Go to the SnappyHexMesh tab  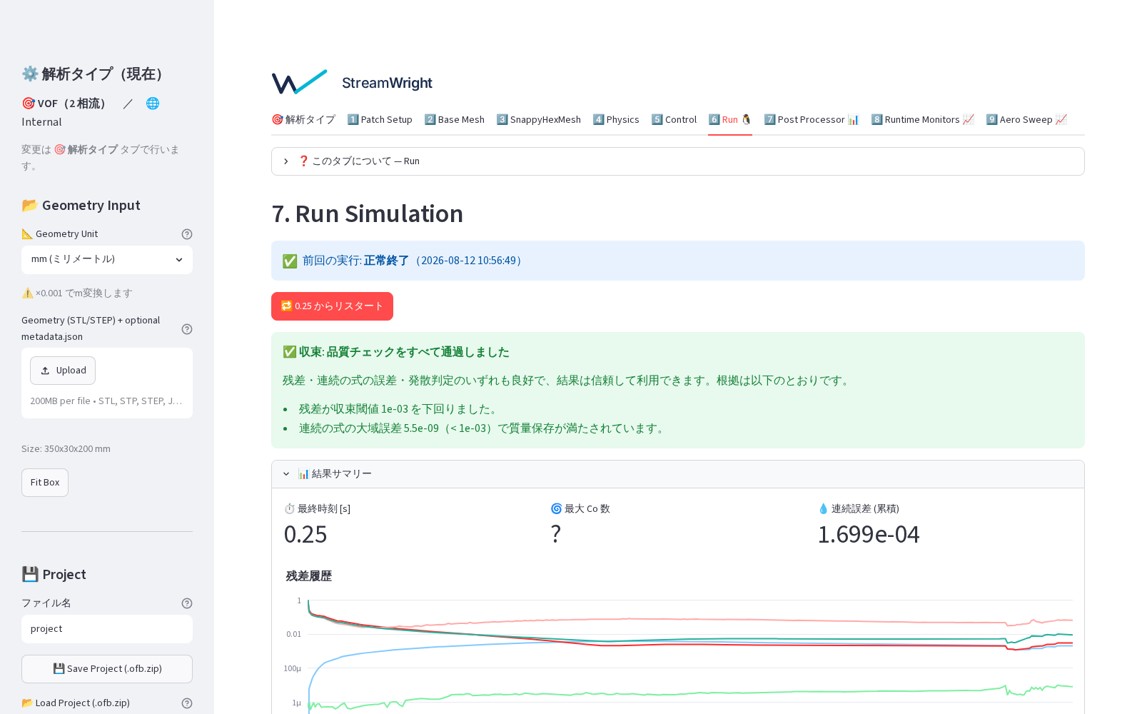point(539,120)
